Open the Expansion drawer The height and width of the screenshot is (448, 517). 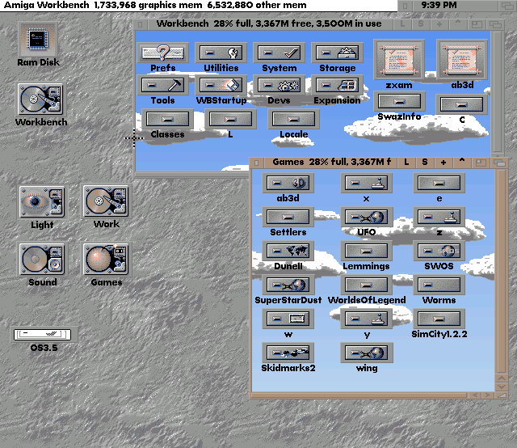[x=337, y=85]
